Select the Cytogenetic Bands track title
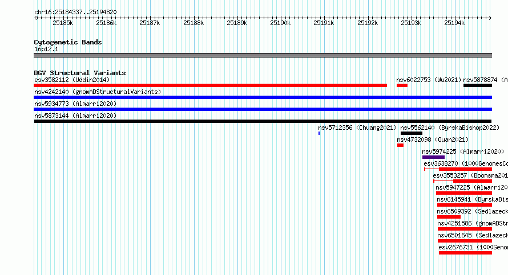 coord(68,42)
